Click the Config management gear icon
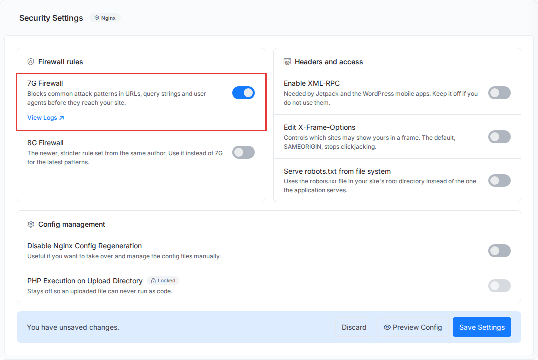Screen dimensions: 538x360 (31, 225)
